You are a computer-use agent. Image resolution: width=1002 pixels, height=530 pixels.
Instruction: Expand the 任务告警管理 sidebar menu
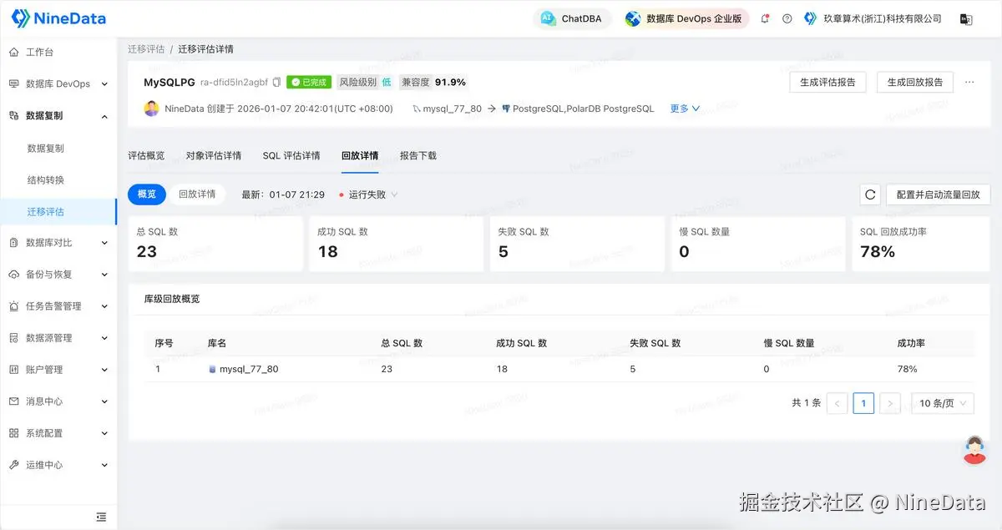(58, 306)
